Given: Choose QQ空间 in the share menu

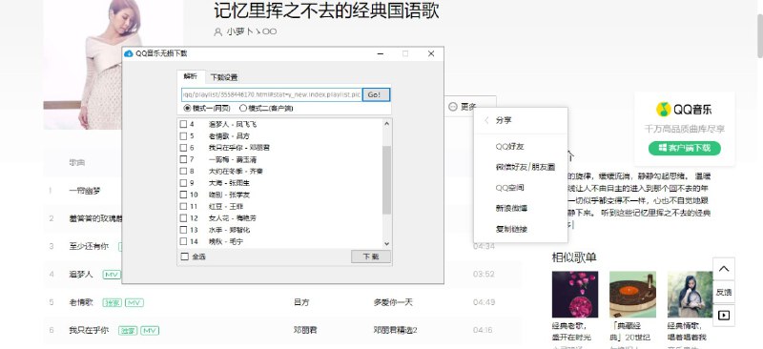Looking at the screenshot, I should pos(509,188).
